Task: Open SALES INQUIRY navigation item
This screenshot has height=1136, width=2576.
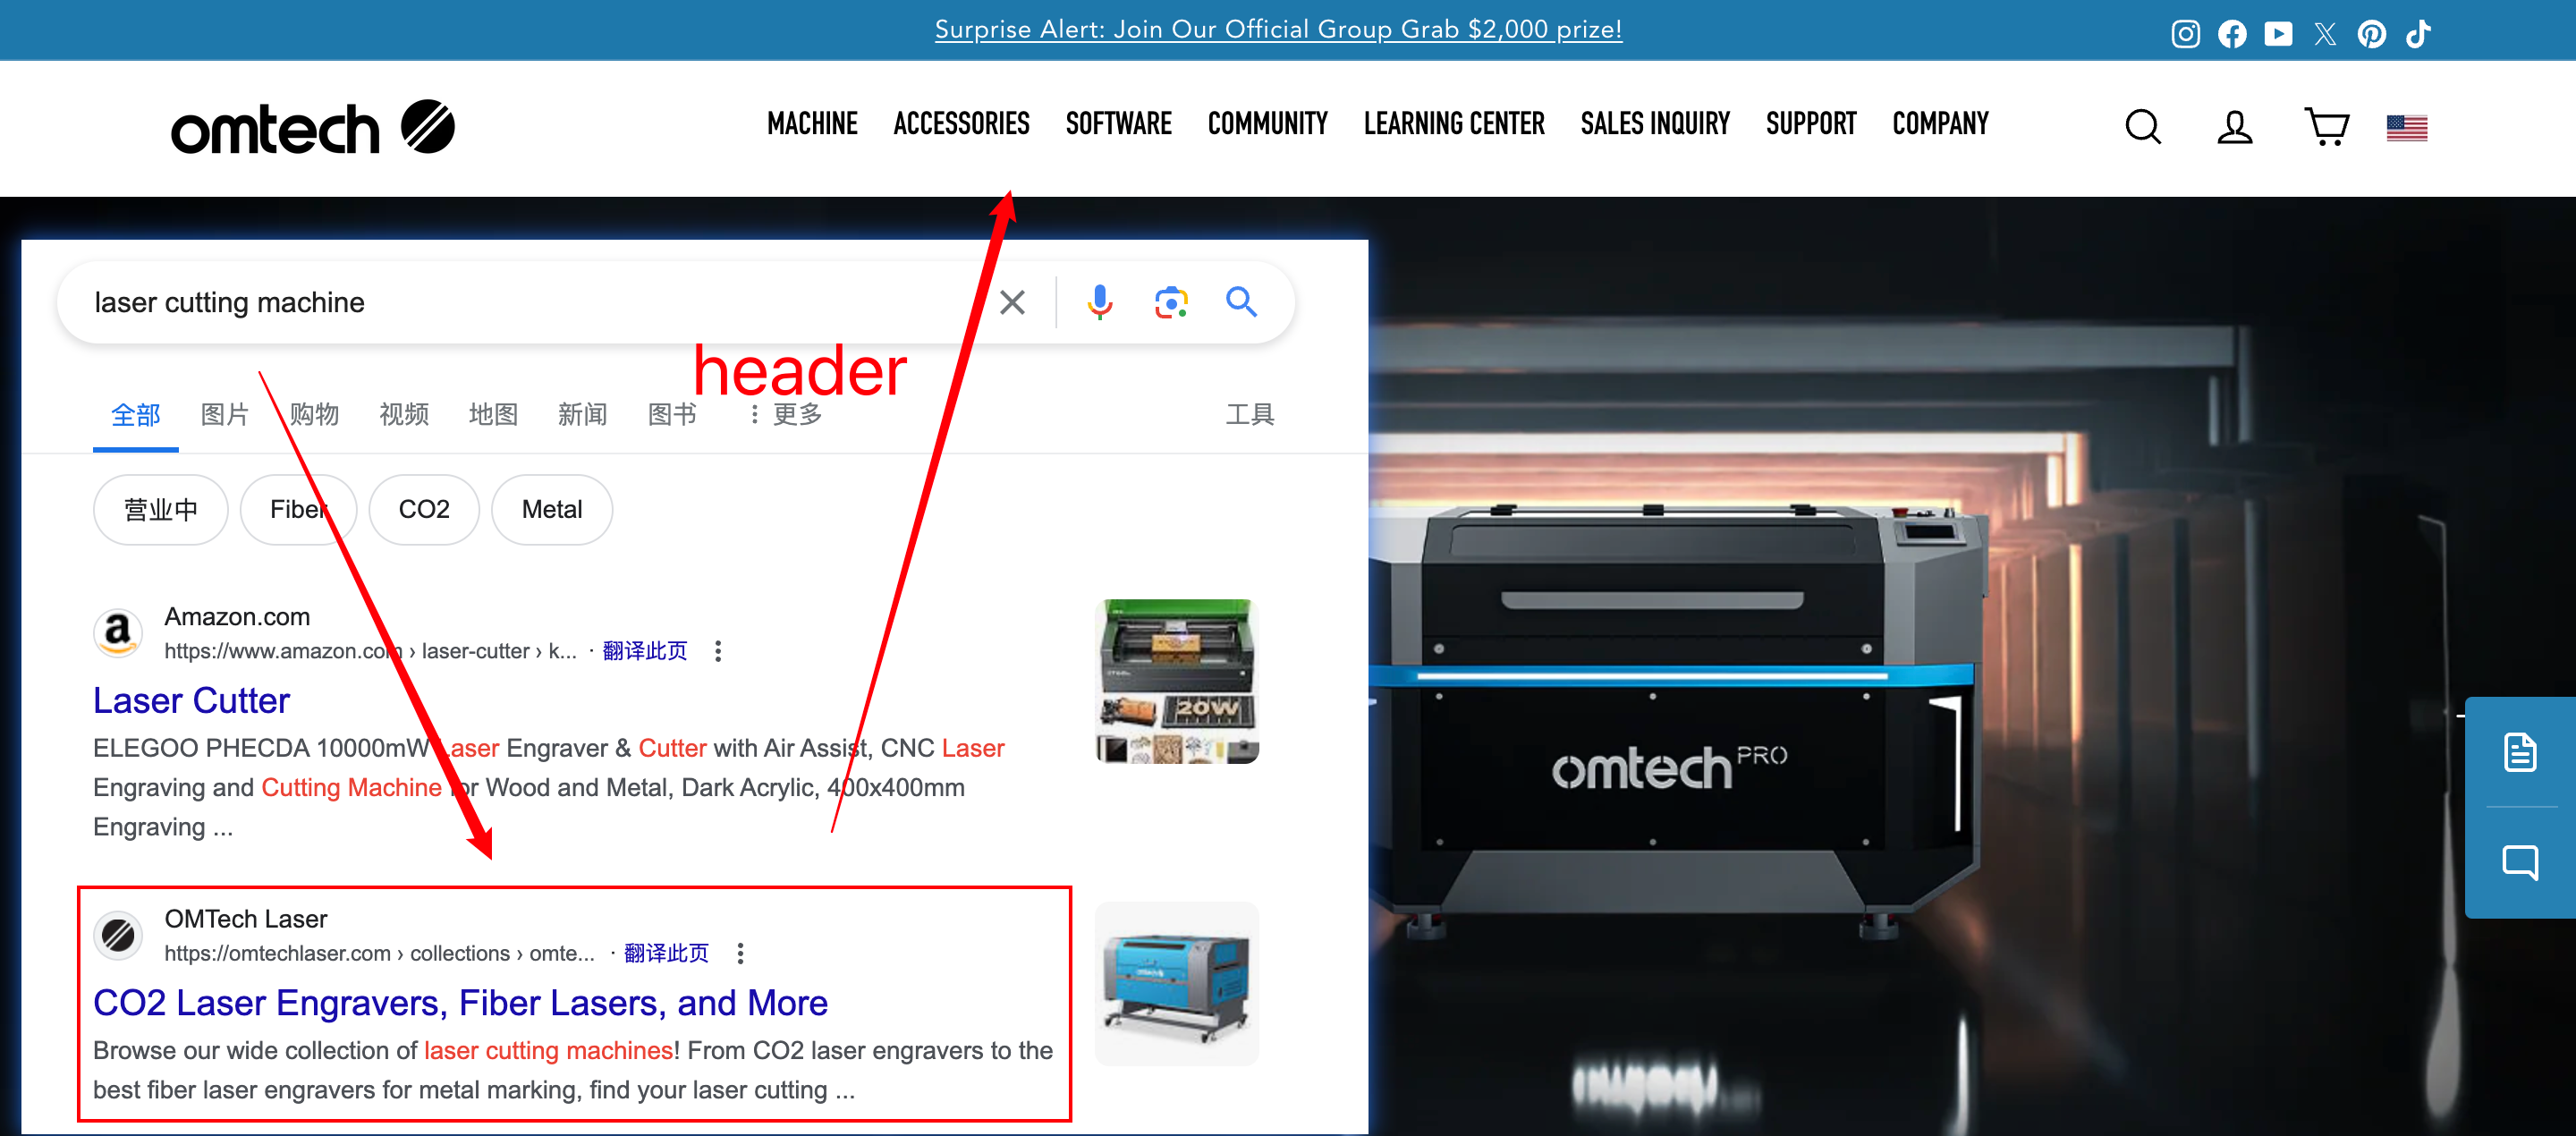Action: point(1655,124)
